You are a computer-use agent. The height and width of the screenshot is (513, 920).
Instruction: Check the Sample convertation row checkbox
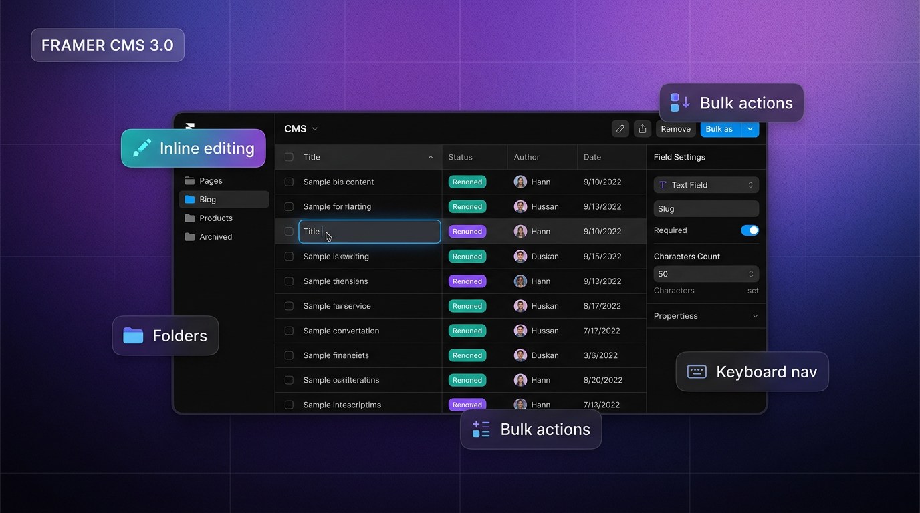click(x=289, y=331)
